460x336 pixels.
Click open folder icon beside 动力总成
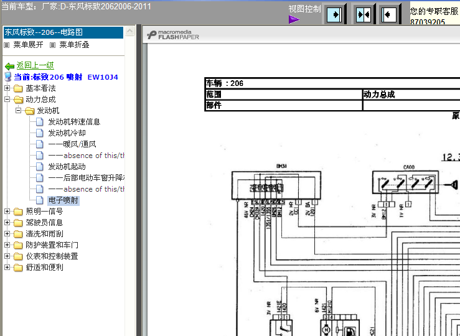tap(18, 100)
